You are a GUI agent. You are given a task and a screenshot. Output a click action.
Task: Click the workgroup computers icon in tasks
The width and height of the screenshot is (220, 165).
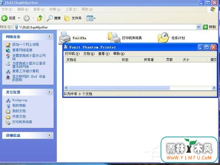(8, 71)
